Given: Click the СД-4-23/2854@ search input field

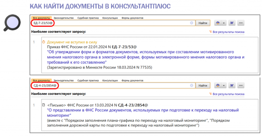Looking at the screenshot, I should [113, 85].
